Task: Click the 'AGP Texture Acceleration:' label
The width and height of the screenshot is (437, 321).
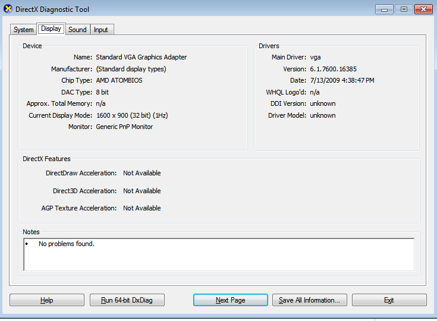Action: coord(79,208)
